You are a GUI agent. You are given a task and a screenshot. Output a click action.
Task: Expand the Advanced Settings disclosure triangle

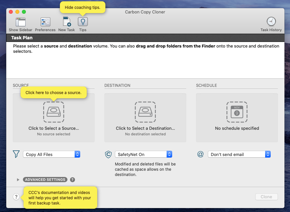[x=18, y=180]
